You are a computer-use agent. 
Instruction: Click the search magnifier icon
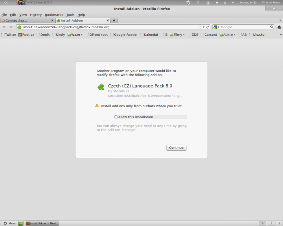pos(272,27)
